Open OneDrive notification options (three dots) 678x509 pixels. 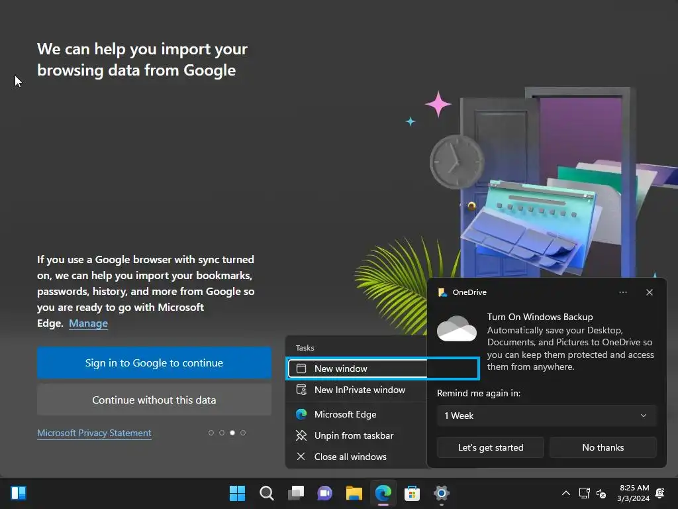(622, 292)
